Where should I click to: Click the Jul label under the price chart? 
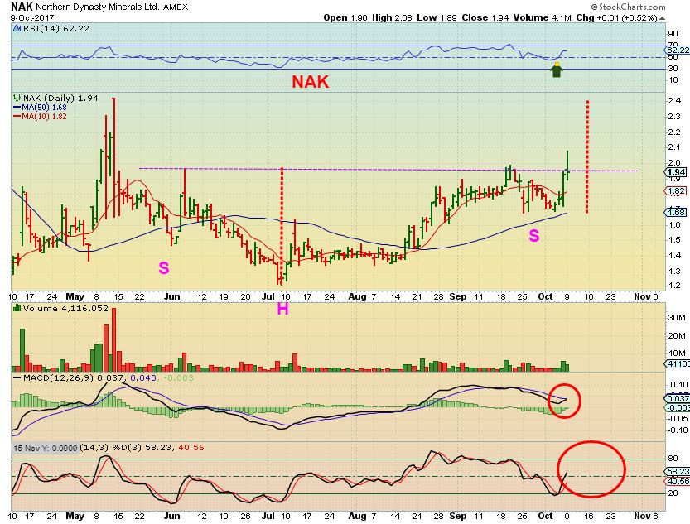(x=268, y=296)
